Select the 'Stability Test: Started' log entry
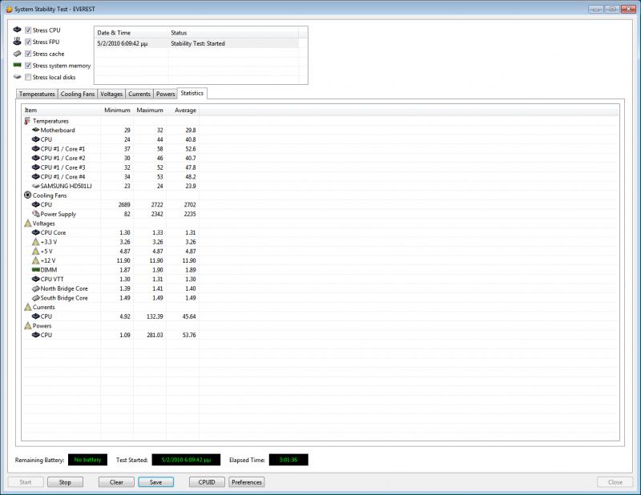The height and width of the screenshot is (495, 641). pos(196,43)
